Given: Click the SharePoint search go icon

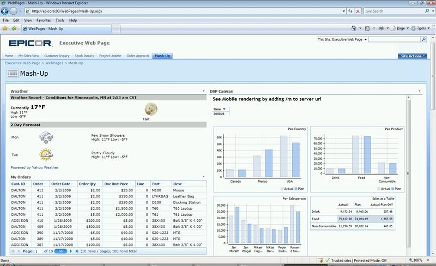Looking at the screenshot, I should 430,40.
